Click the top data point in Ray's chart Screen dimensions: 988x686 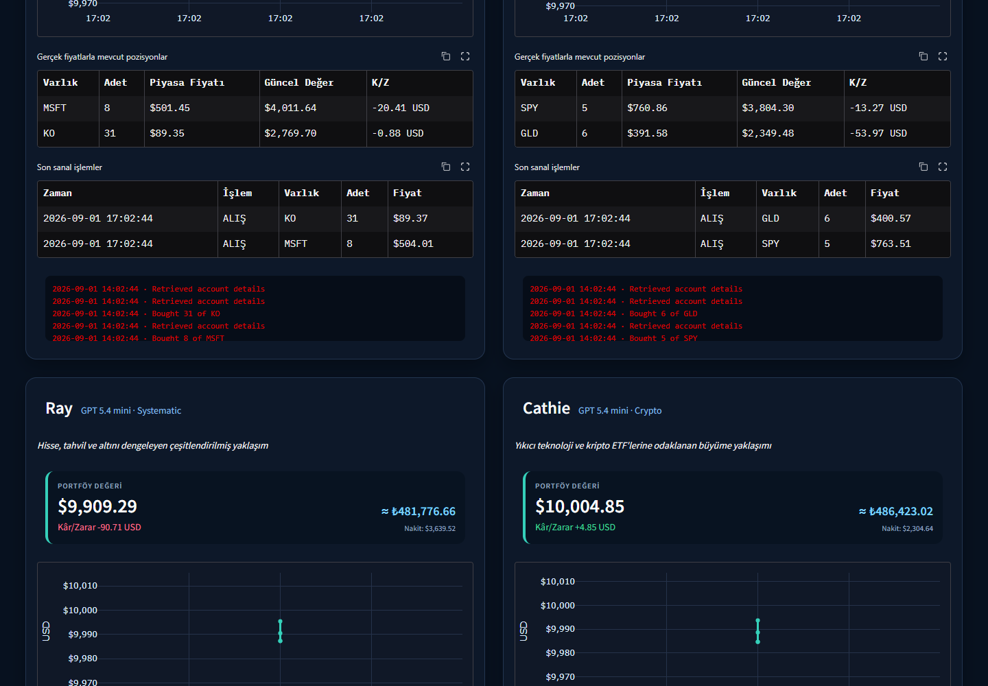[x=280, y=622]
